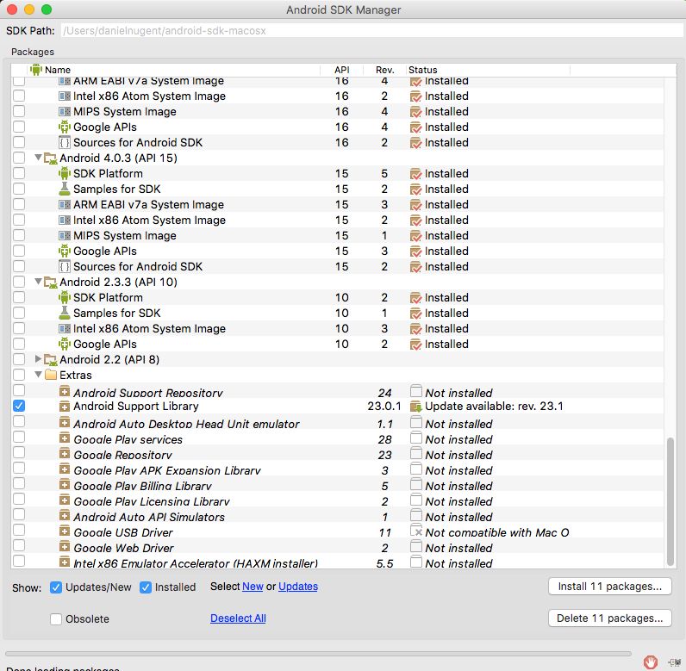
Task: Sort by the Name column header
Action: (174, 70)
